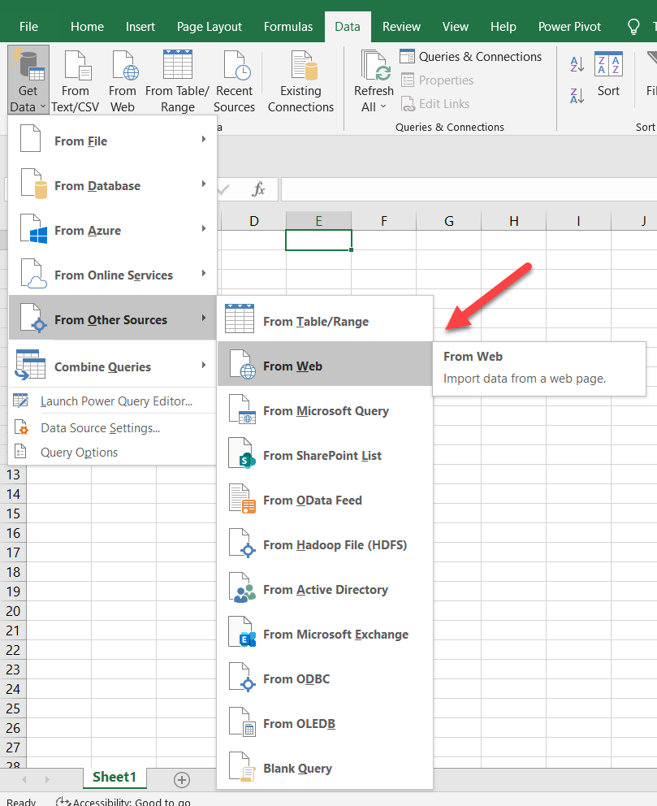657x806 pixels.
Task: Open Data Source Settings
Action: [x=100, y=428]
